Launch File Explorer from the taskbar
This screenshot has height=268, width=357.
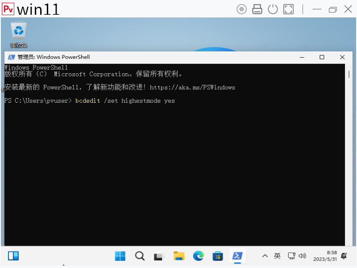(179, 255)
